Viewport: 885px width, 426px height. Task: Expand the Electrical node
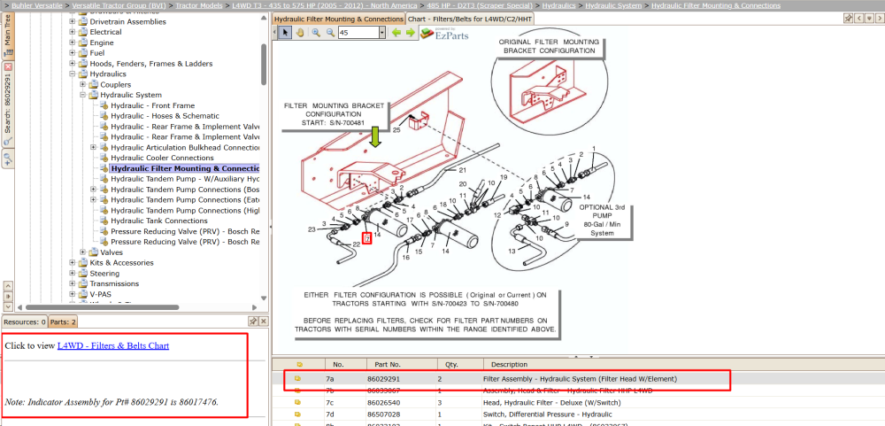tap(73, 32)
